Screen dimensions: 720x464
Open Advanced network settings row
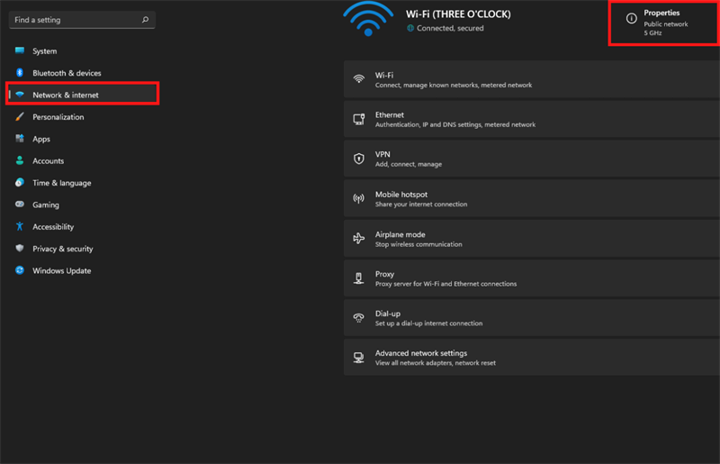tap(532, 358)
